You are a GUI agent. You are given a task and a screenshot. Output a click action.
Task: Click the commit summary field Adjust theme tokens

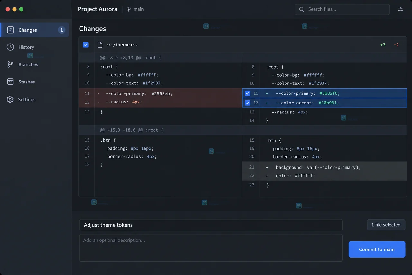(x=211, y=225)
